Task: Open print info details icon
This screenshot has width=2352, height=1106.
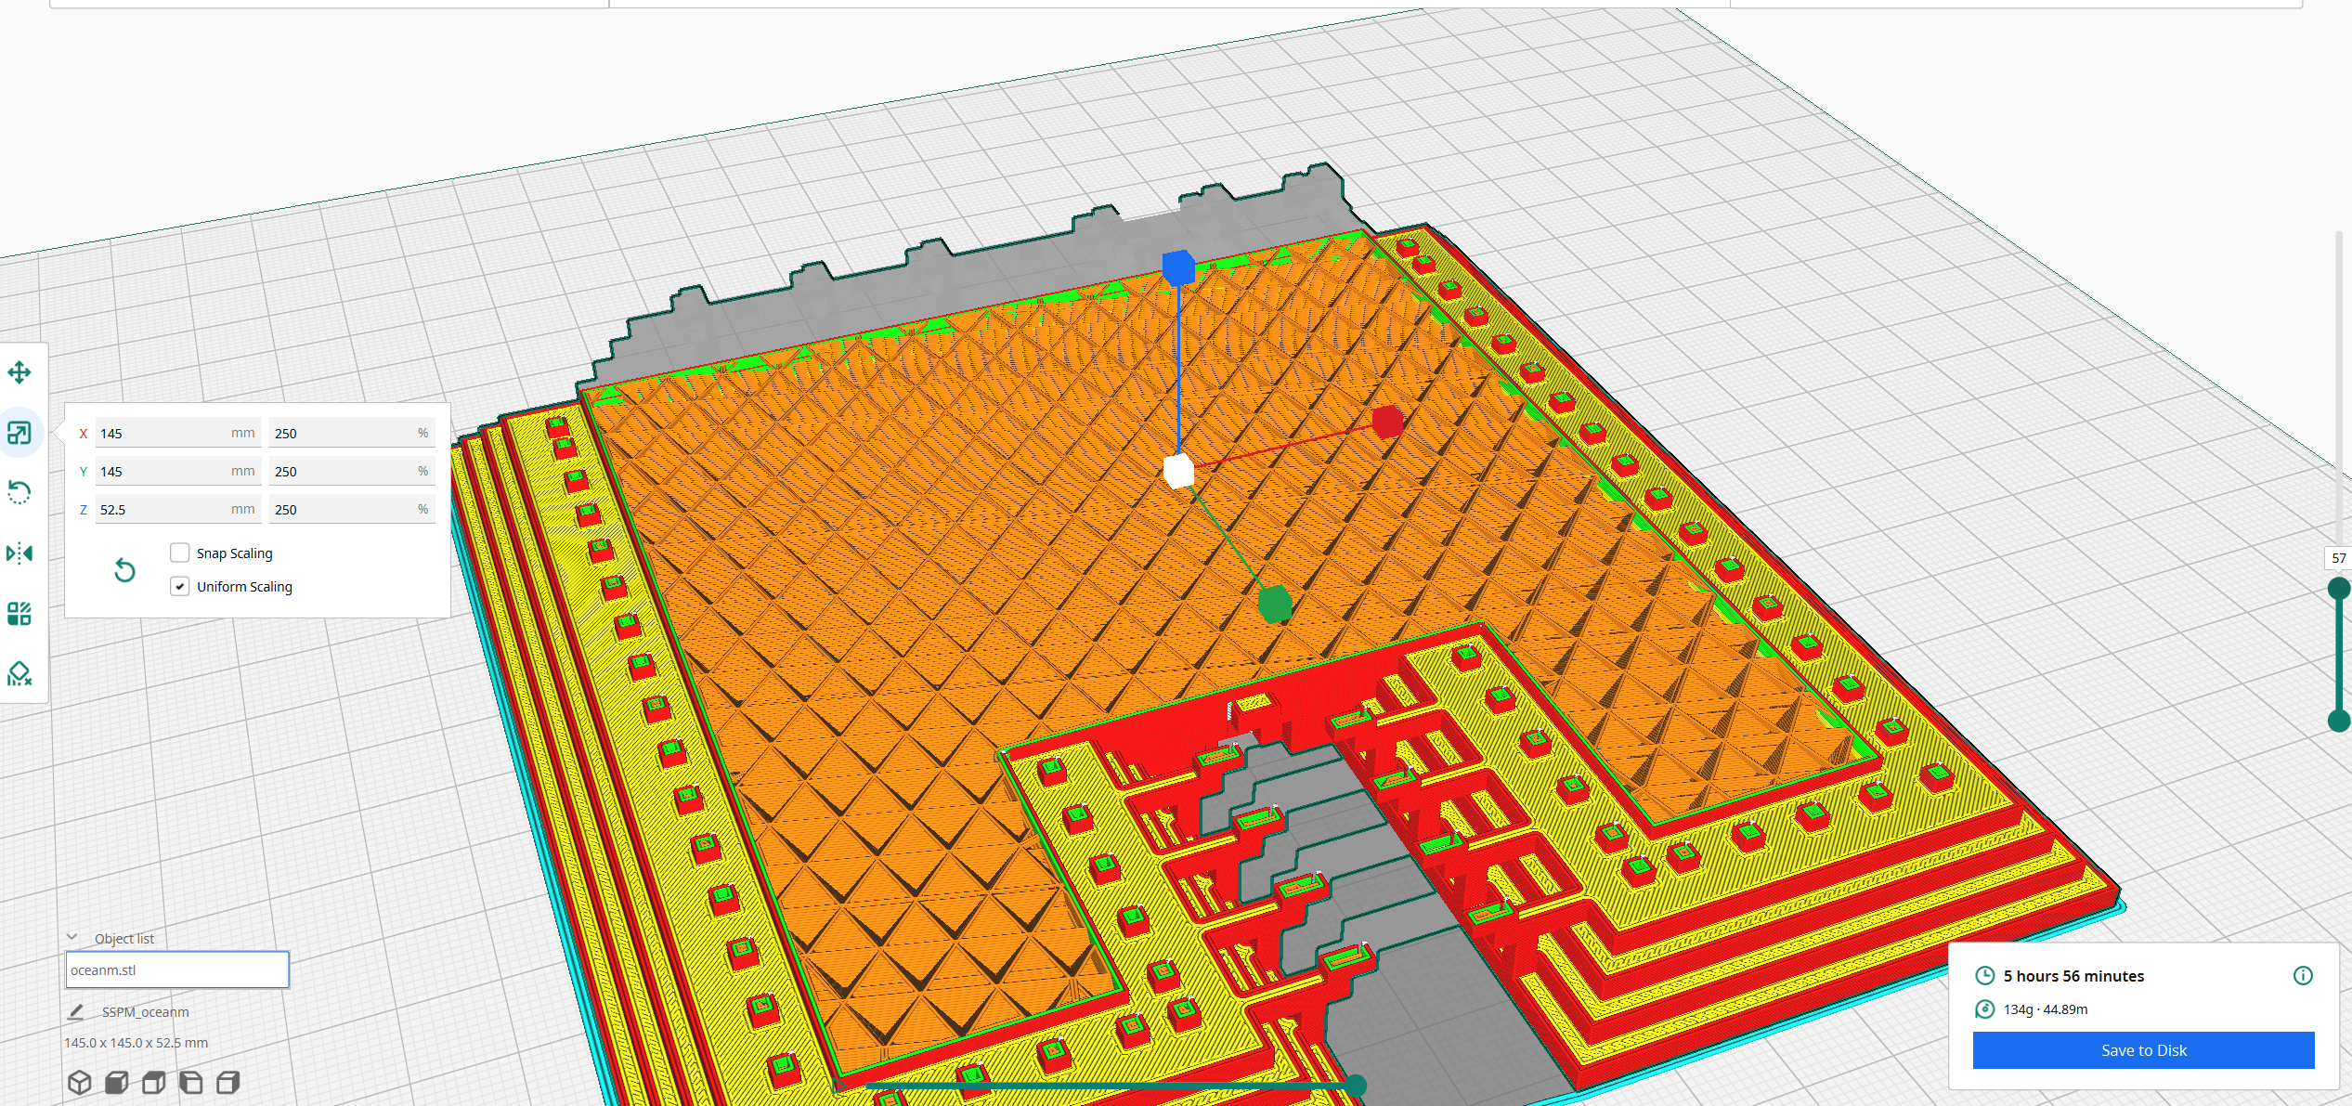Action: coord(2303,975)
